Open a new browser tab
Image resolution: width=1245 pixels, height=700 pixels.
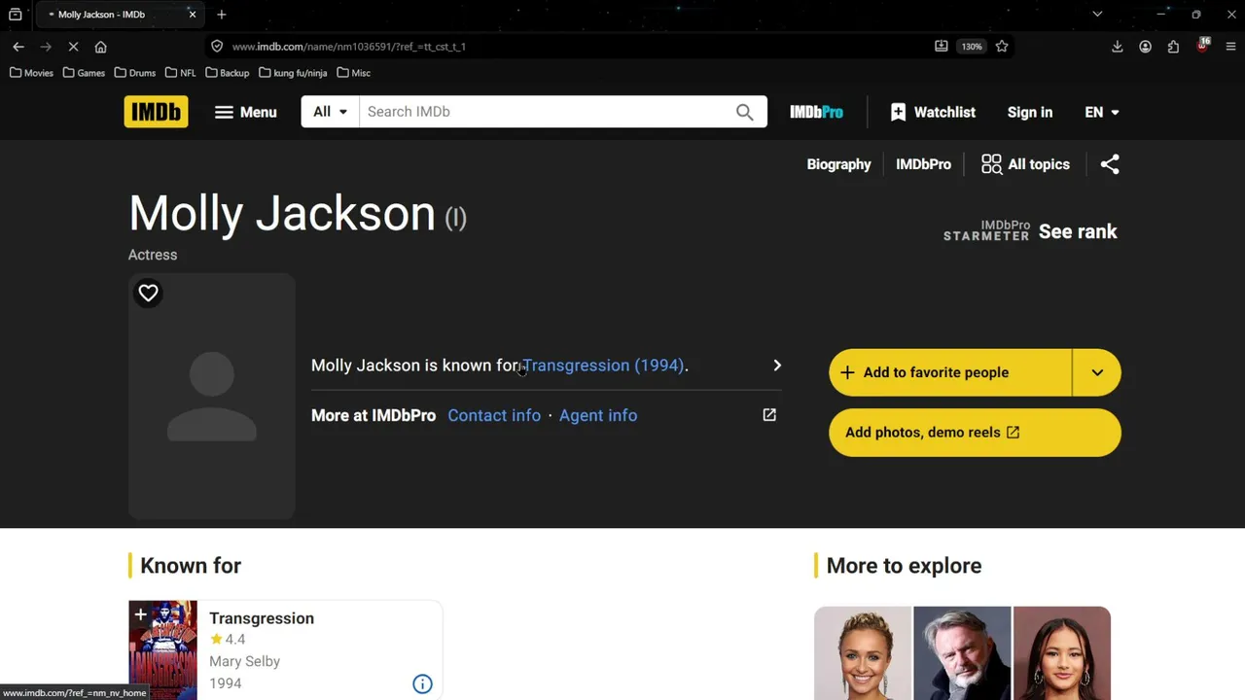point(222,15)
